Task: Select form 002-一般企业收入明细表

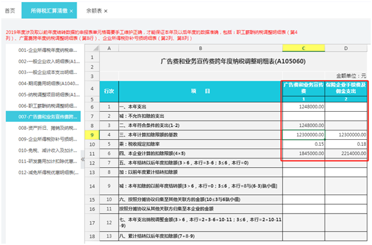Action: (x=49, y=61)
